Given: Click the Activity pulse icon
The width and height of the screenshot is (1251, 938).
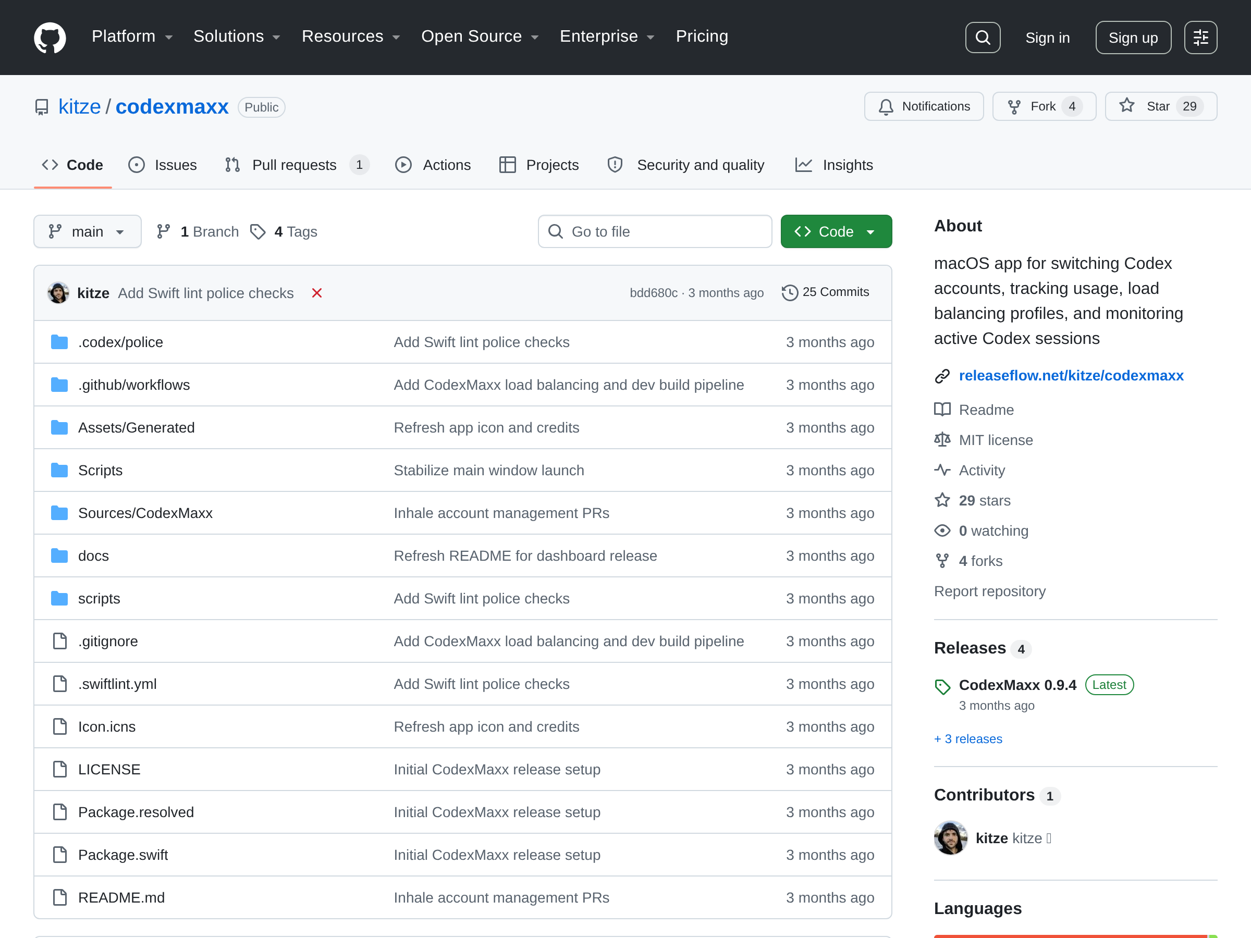Looking at the screenshot, I should pyautogui.click(x=942, y=471).
